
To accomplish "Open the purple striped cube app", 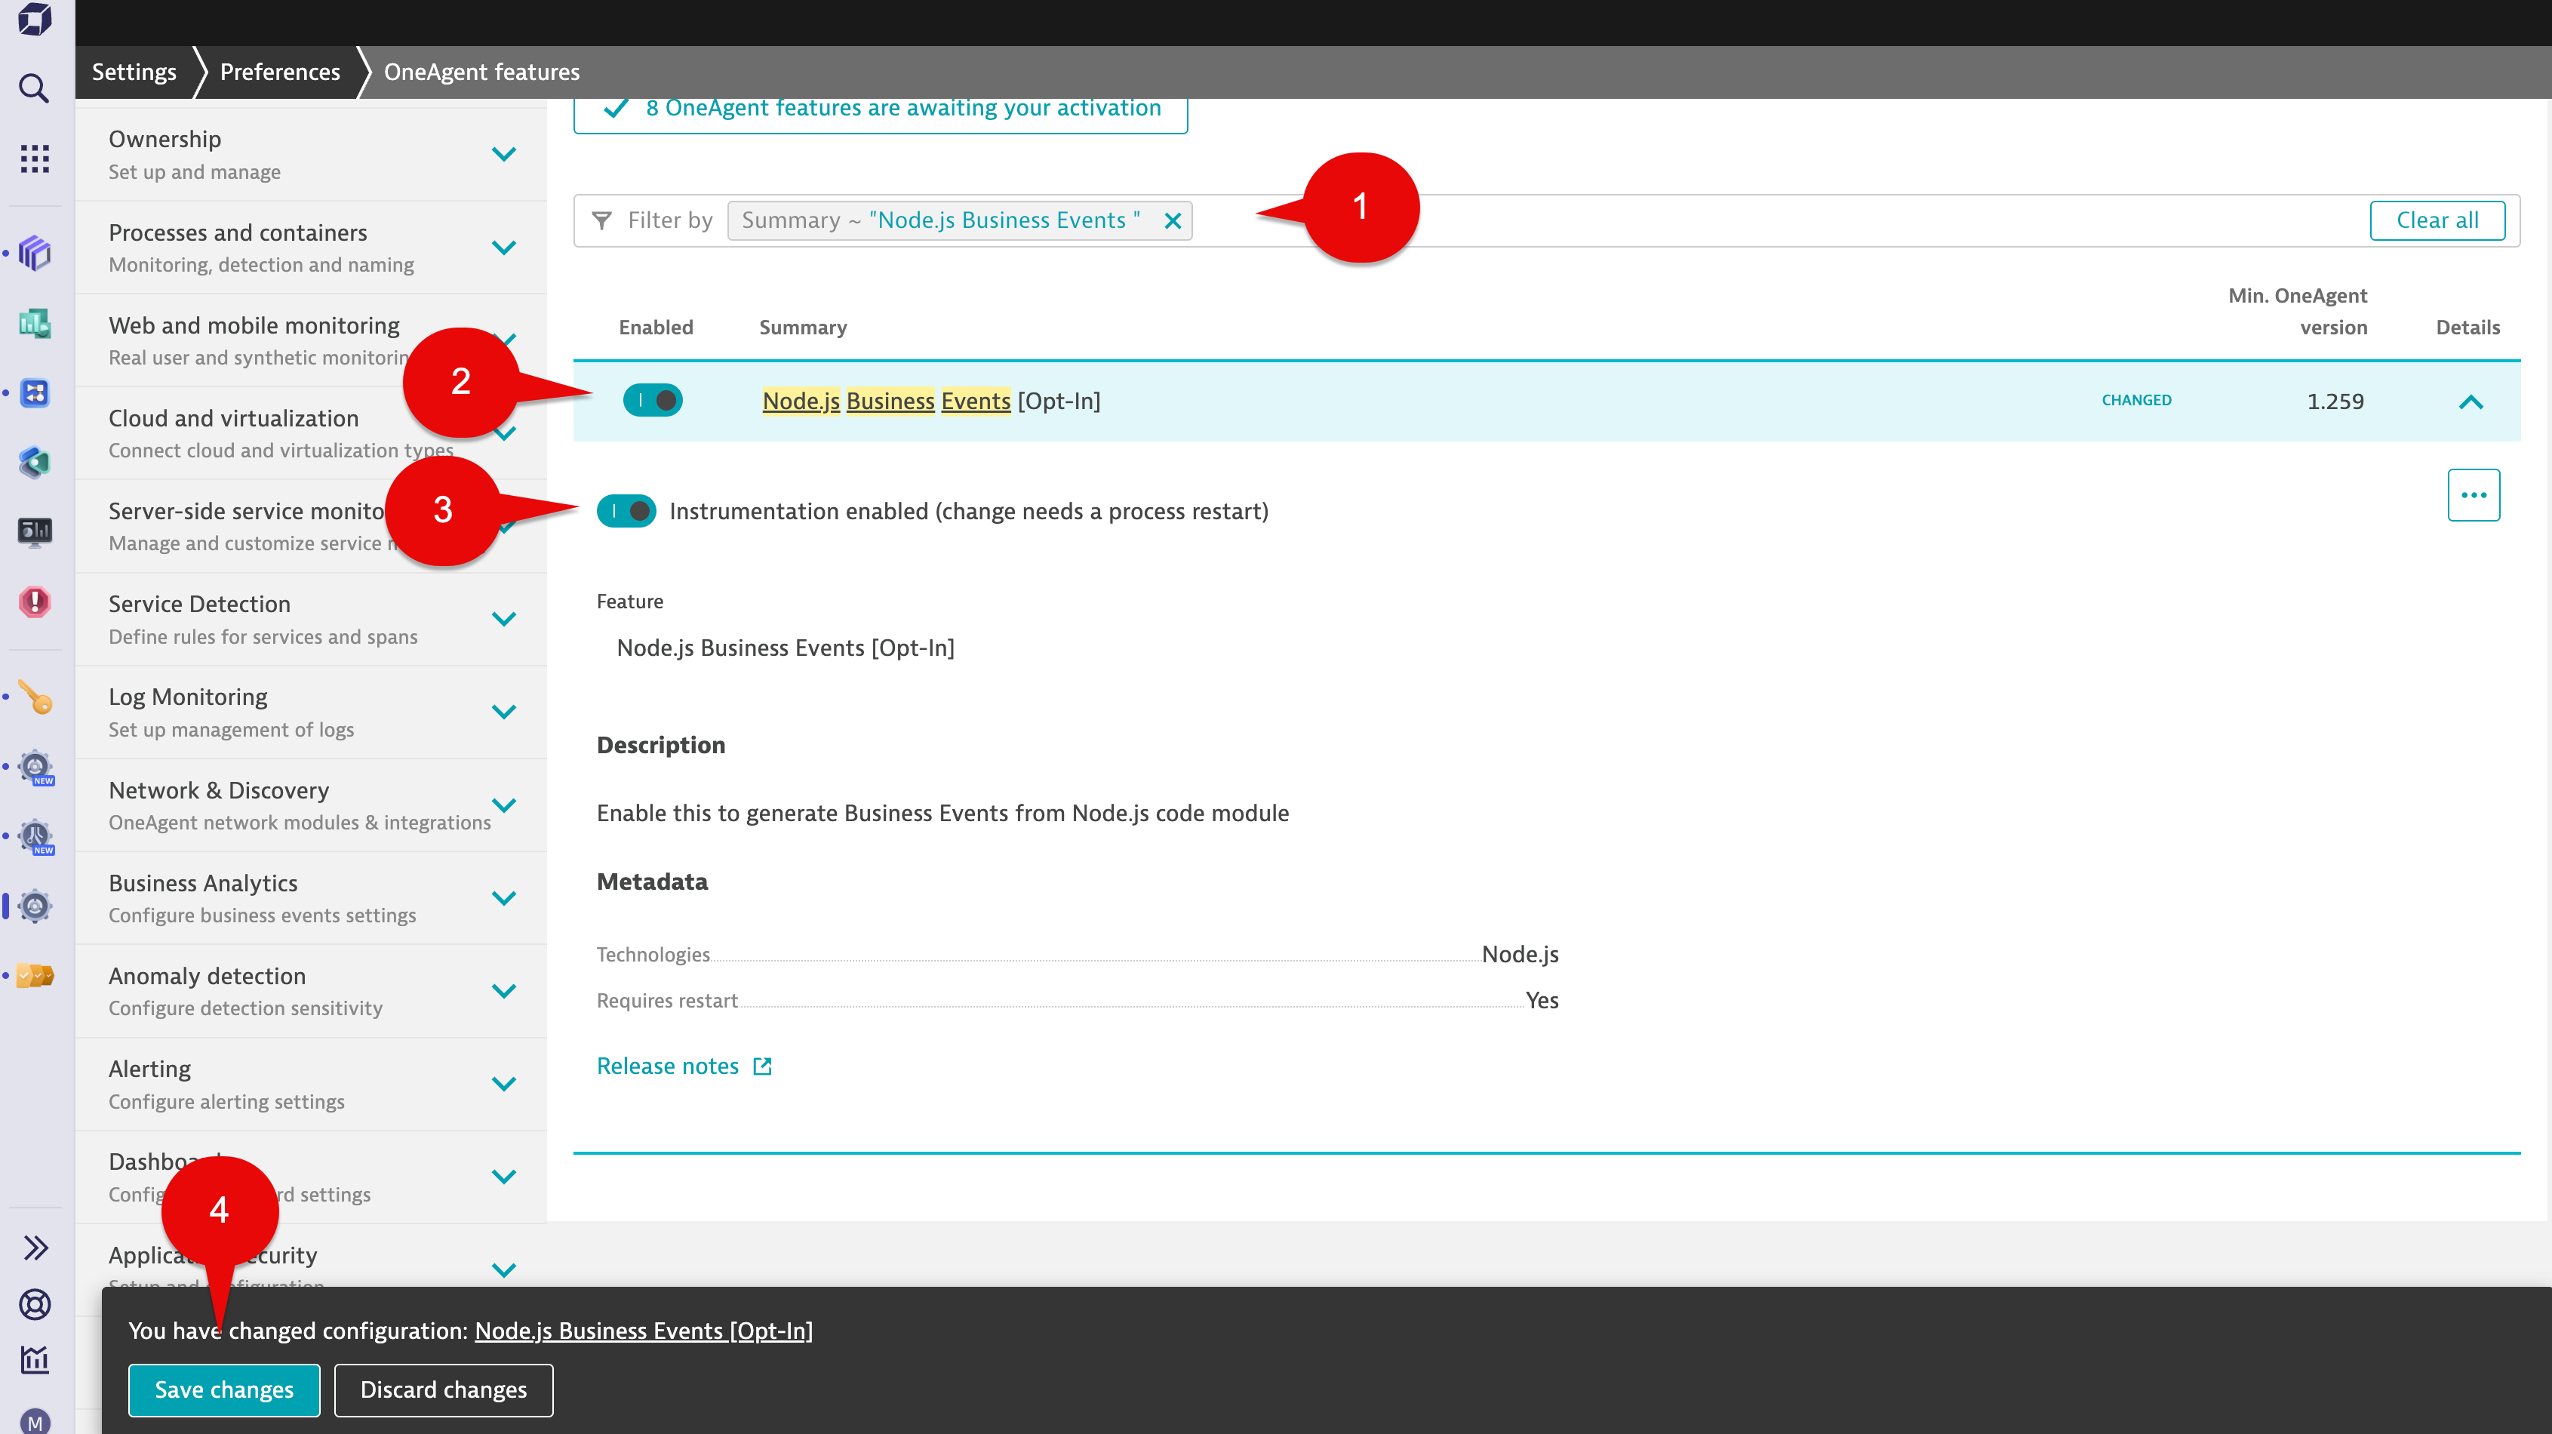I will [35, 254].
